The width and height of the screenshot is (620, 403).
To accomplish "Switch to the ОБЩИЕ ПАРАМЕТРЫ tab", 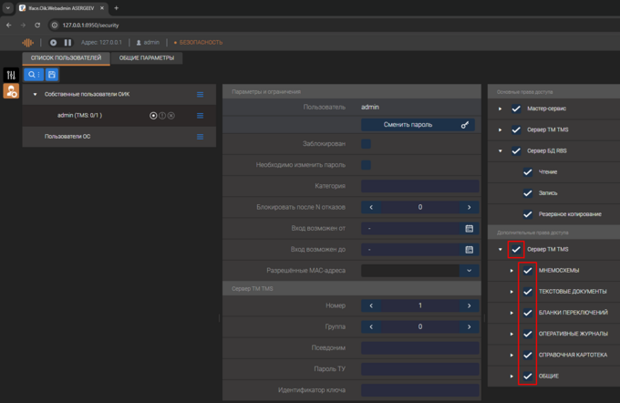I will point(147,58).
